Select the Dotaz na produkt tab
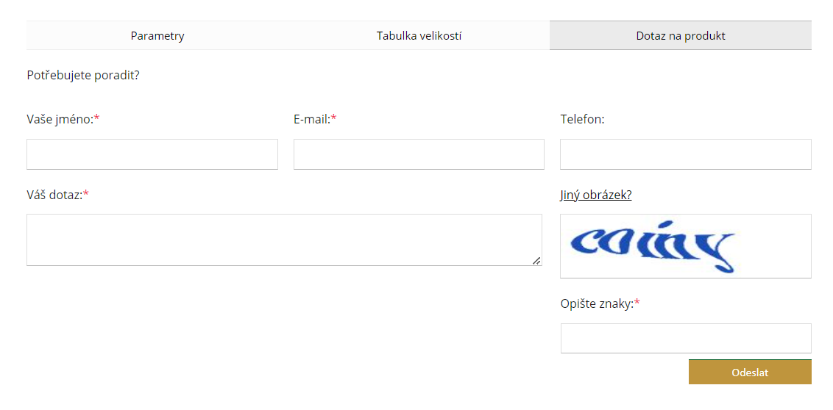The width and height of the screenshot is (833, 410). coord(681,36)
